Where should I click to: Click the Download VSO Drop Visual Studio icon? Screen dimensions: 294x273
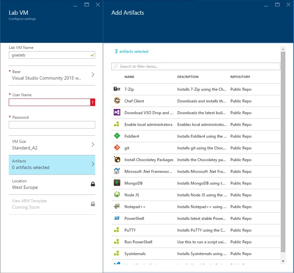[117, 113]
